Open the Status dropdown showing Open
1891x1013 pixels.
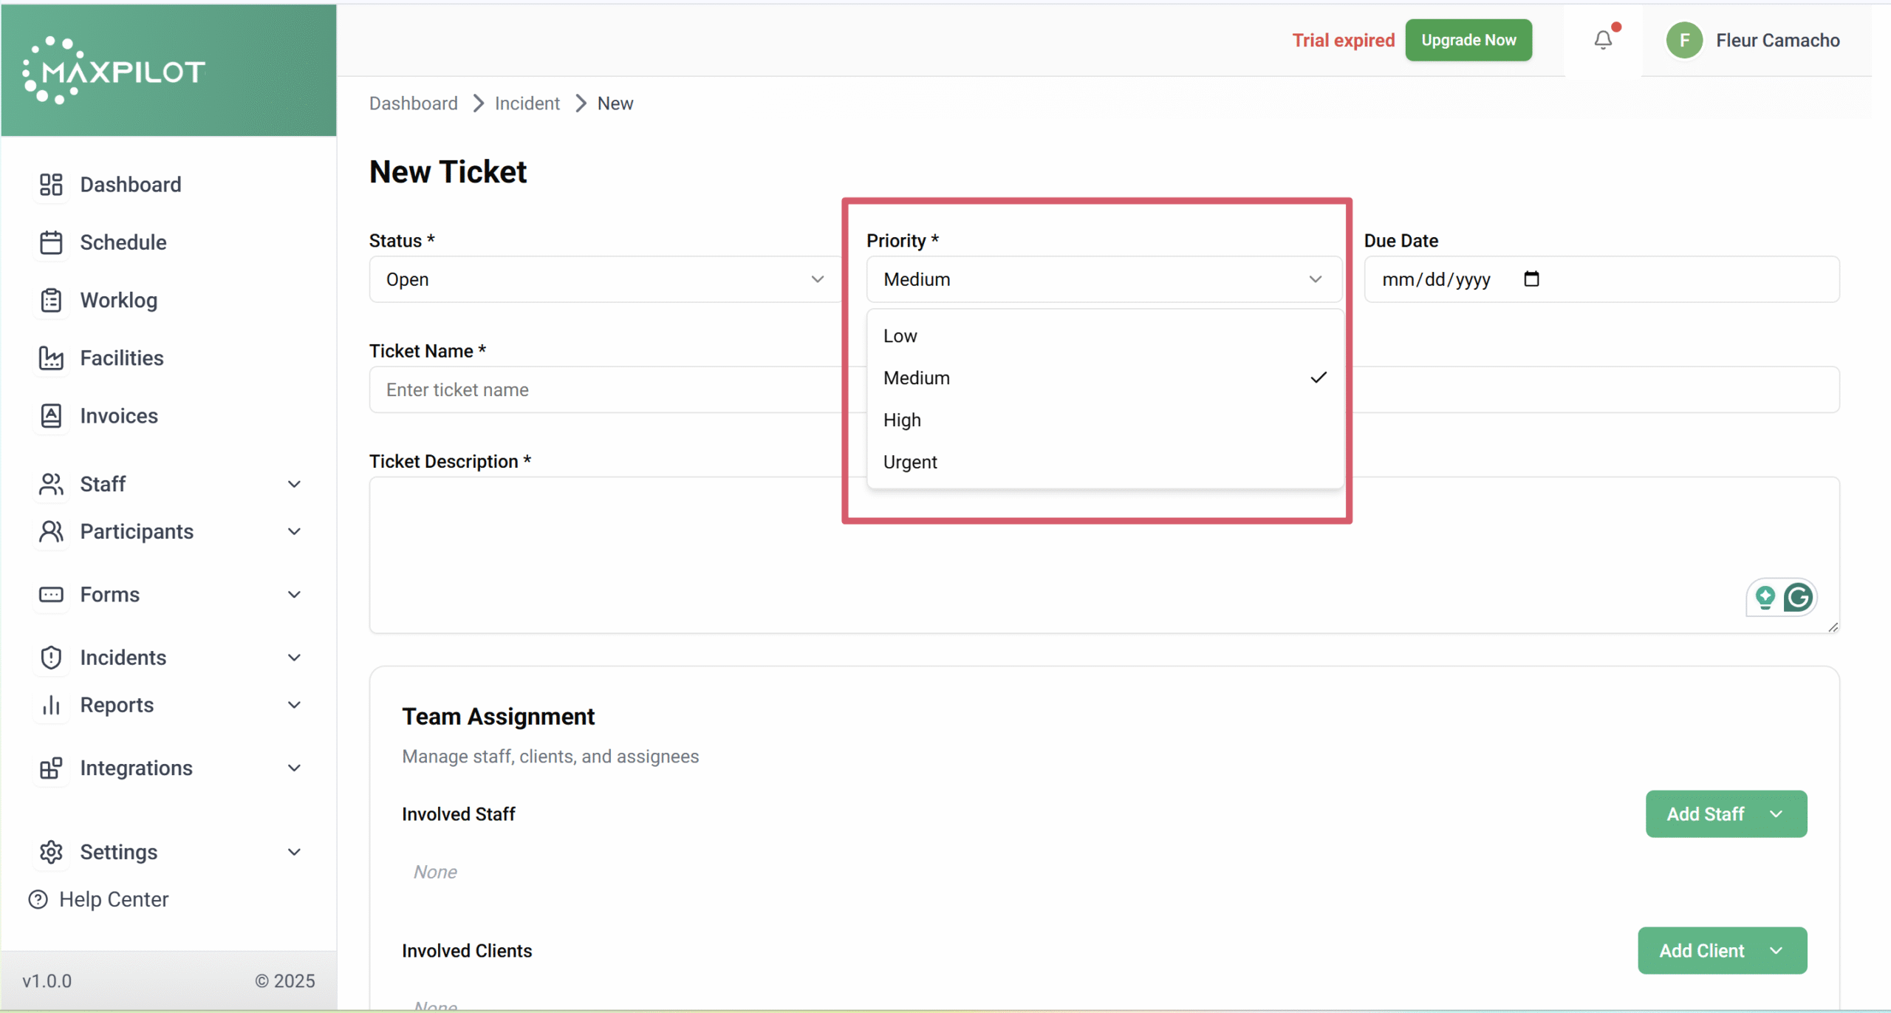click(x=604, y=279)
